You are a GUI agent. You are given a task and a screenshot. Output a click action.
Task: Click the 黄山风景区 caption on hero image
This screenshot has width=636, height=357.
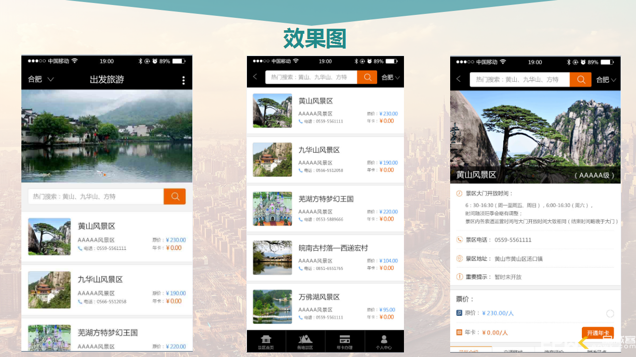[476, 175]
